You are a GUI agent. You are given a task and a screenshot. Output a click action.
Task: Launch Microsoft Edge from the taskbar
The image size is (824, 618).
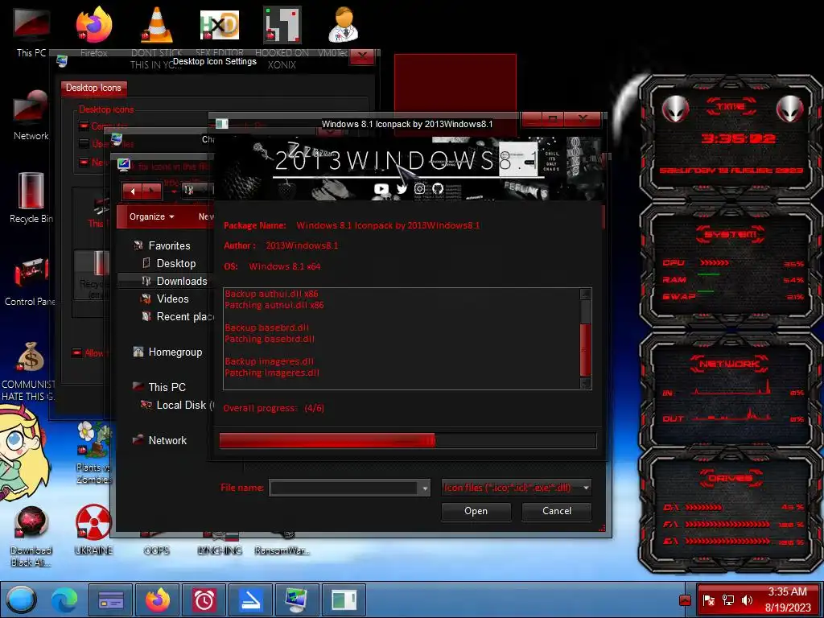64,599
